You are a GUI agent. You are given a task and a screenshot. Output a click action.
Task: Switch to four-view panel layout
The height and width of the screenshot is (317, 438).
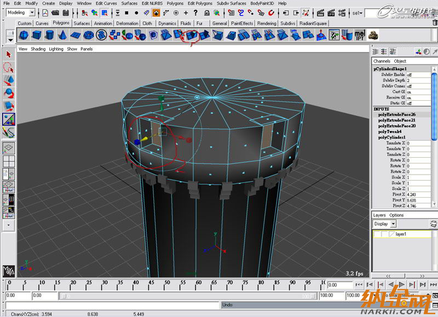point(9,161)
